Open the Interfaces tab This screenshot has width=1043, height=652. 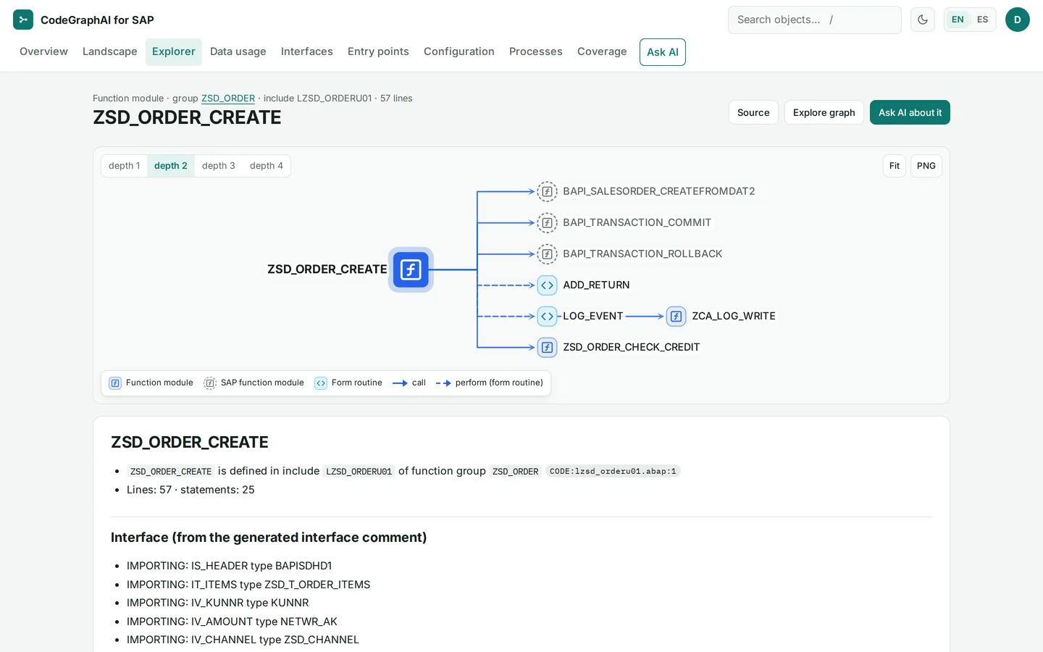pyautogui.click(x=307, y=51)
